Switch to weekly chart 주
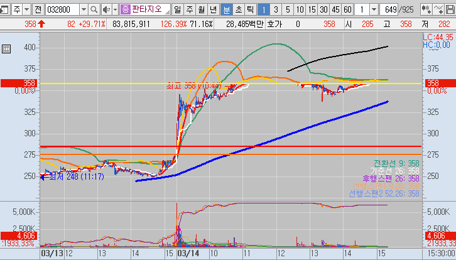 (x=189, y=10)
